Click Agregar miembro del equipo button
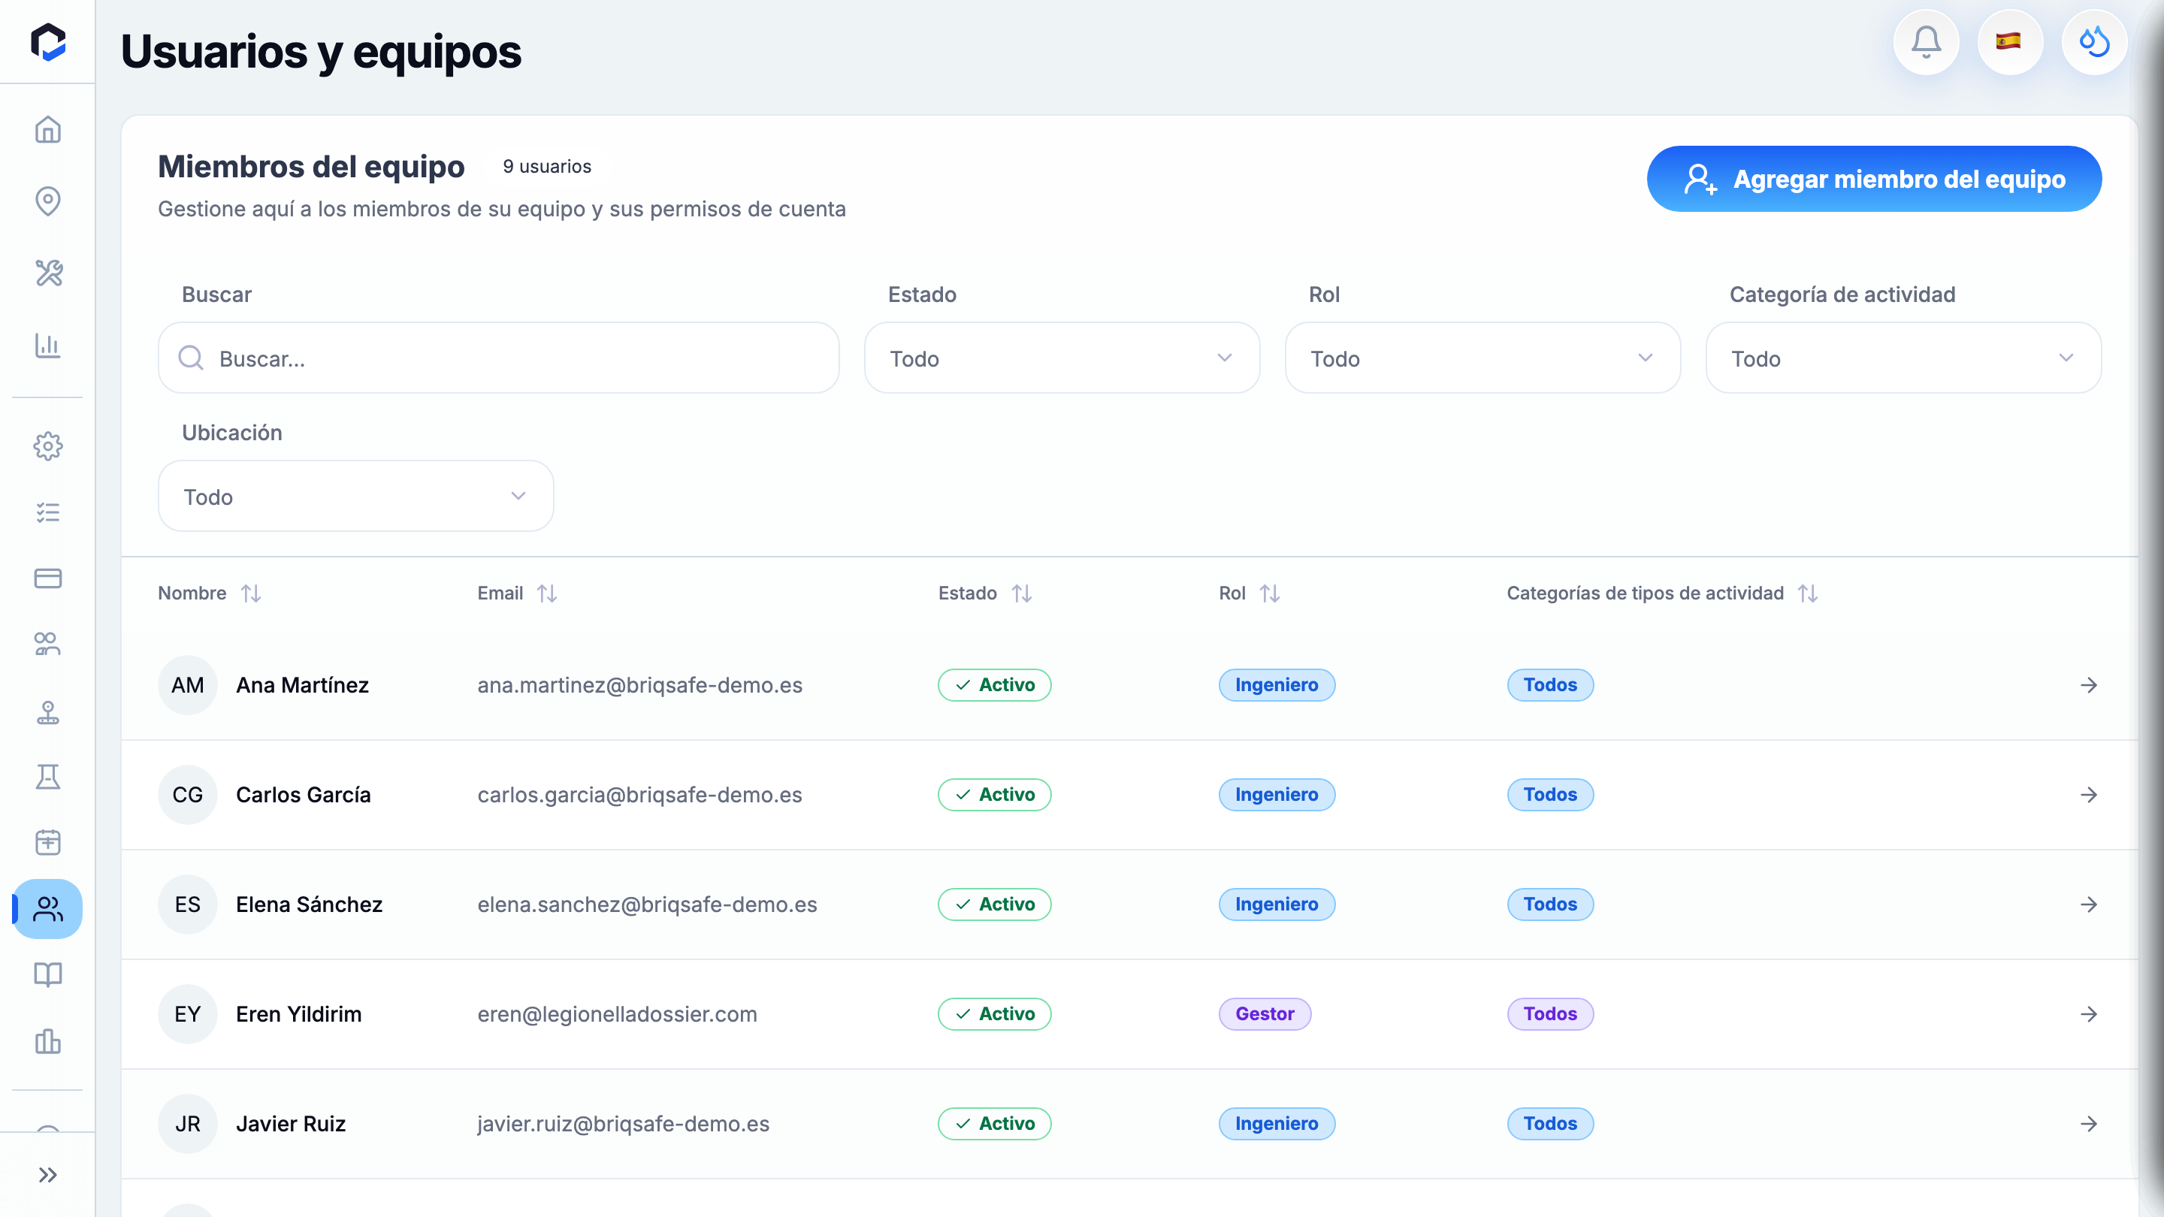 1874,179
